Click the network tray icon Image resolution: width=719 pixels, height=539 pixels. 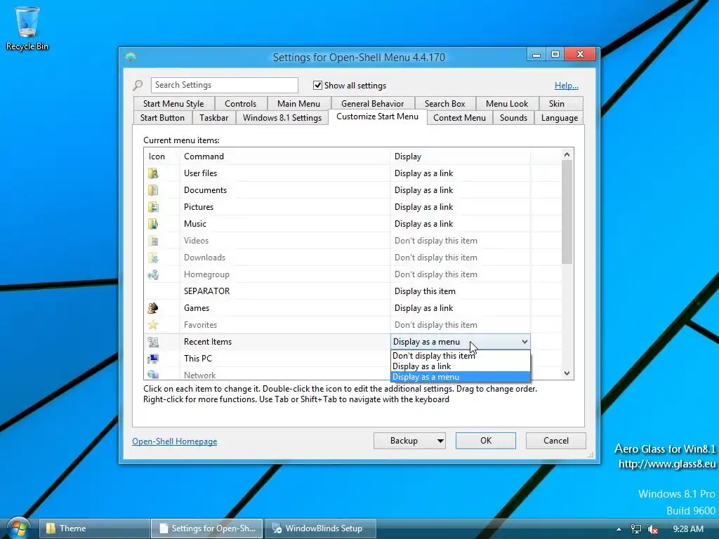coord(636,529)
